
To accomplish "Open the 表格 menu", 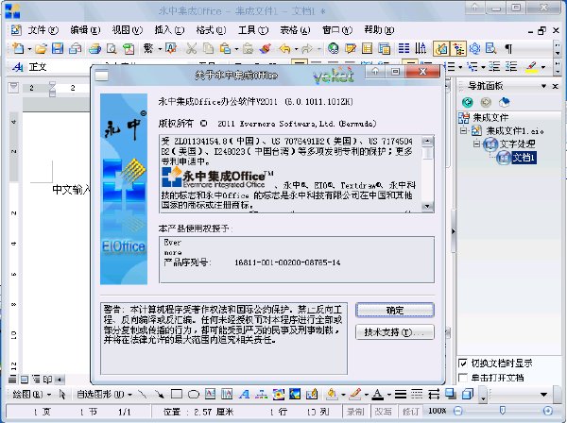I will [295, 30].
